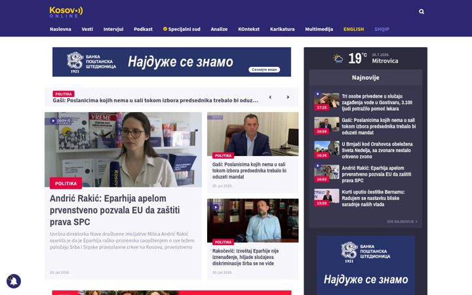Click the notification bell icon
Image resolution: width=472 pixels, height=295 pixels.
(14, 281)
